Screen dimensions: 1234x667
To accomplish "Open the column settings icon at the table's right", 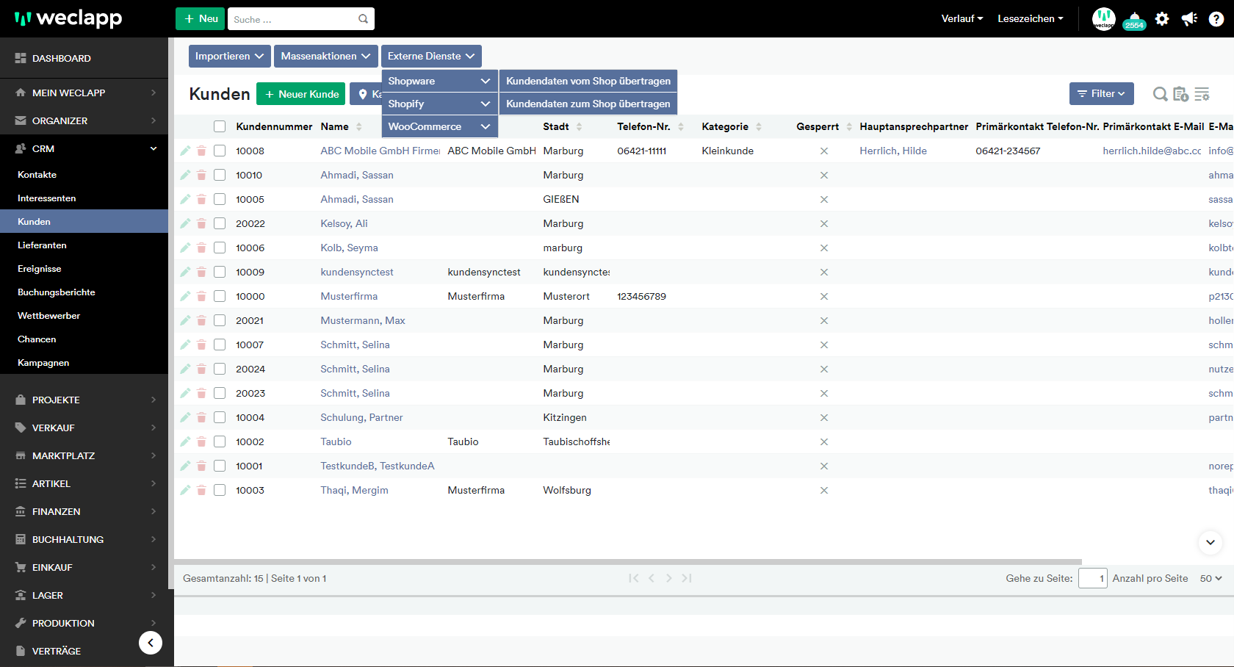I will click(1202, 94).
